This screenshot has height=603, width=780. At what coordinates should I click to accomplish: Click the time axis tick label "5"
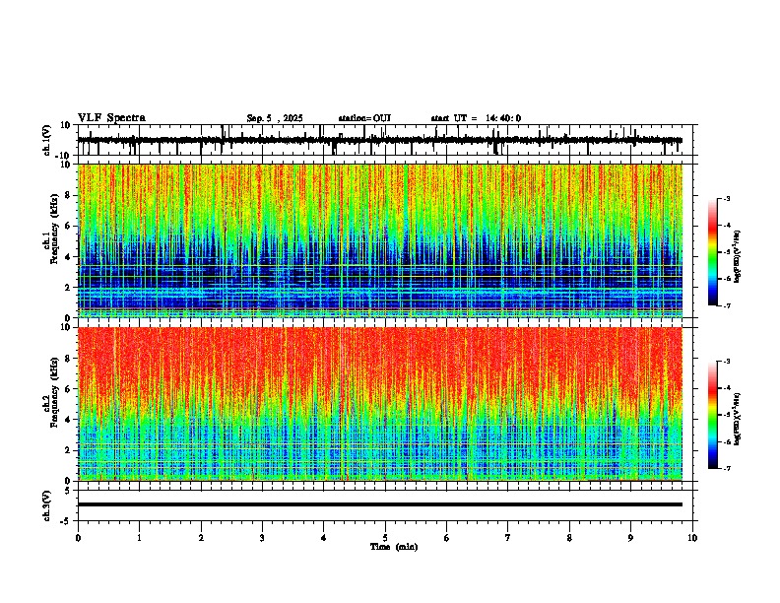point(385,538)
